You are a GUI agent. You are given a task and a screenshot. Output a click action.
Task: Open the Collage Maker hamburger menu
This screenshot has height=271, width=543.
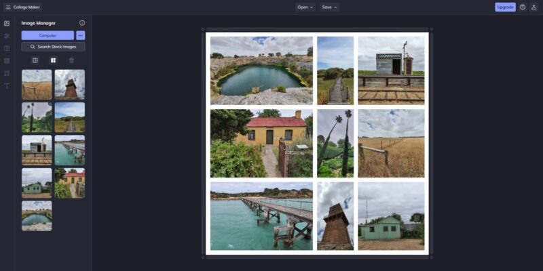[x=8, y=7]
